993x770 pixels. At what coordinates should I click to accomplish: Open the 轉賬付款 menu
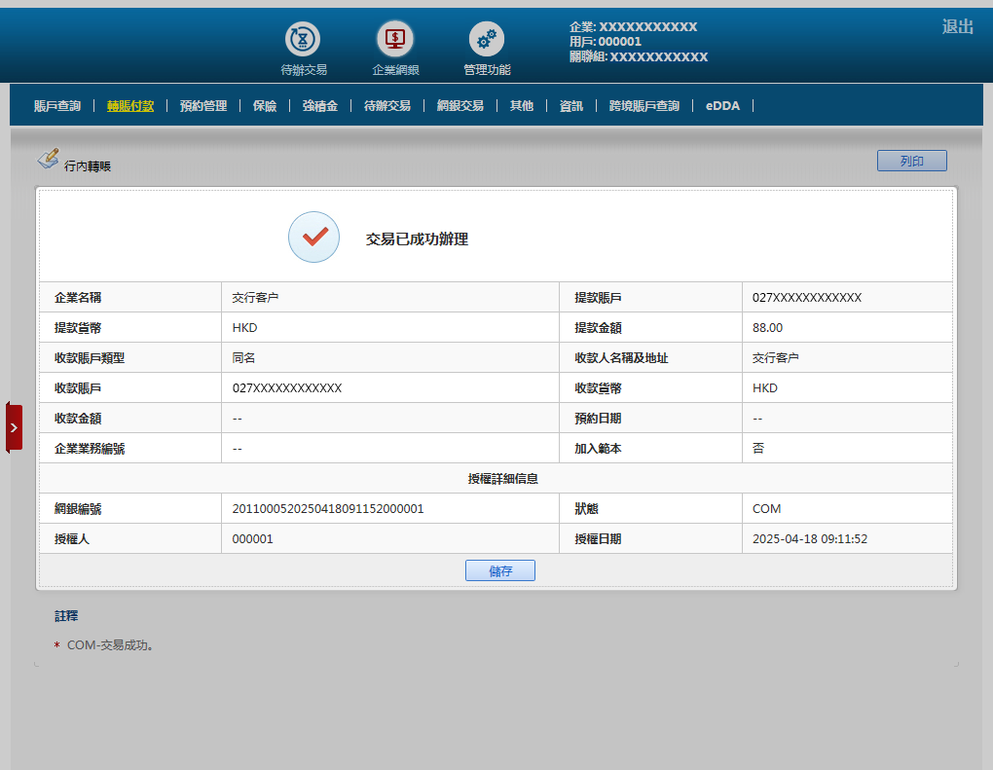coord(130,106)
